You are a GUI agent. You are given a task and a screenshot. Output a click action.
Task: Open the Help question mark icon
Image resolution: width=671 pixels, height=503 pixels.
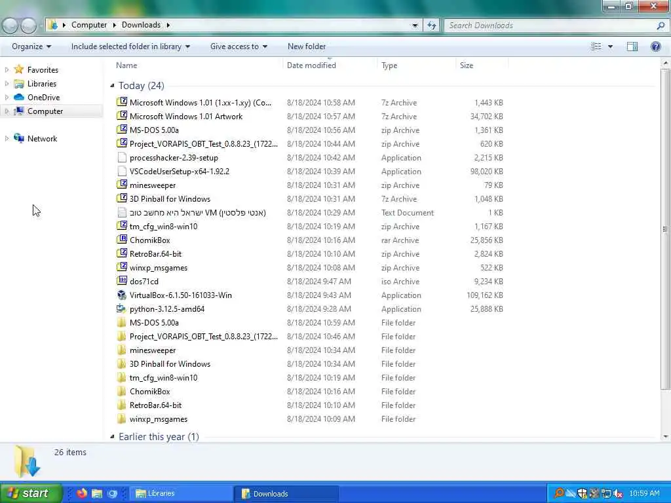(655, 47)
